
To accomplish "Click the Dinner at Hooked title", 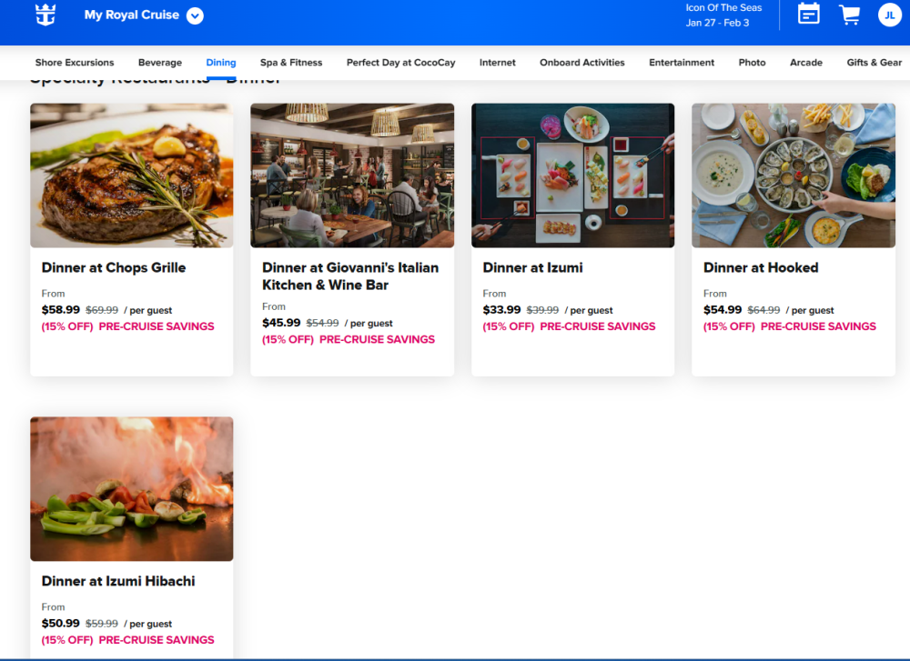I will [761, 268].
